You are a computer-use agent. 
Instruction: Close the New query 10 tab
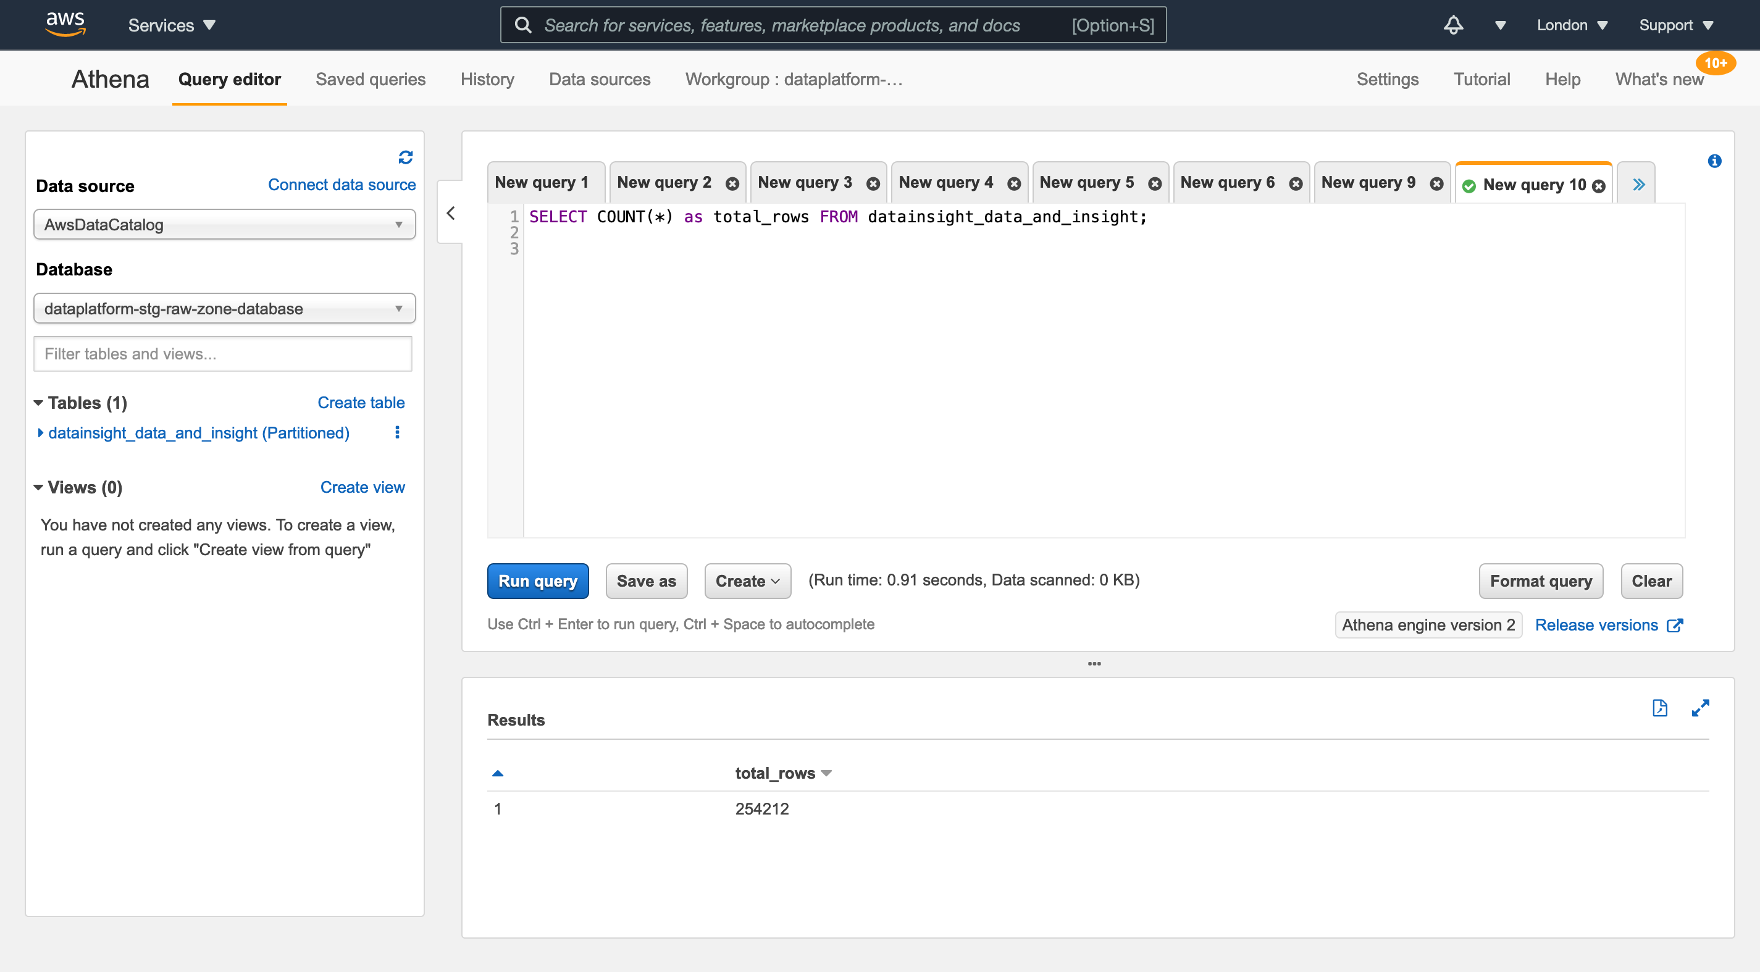[x=1598, y=186]
